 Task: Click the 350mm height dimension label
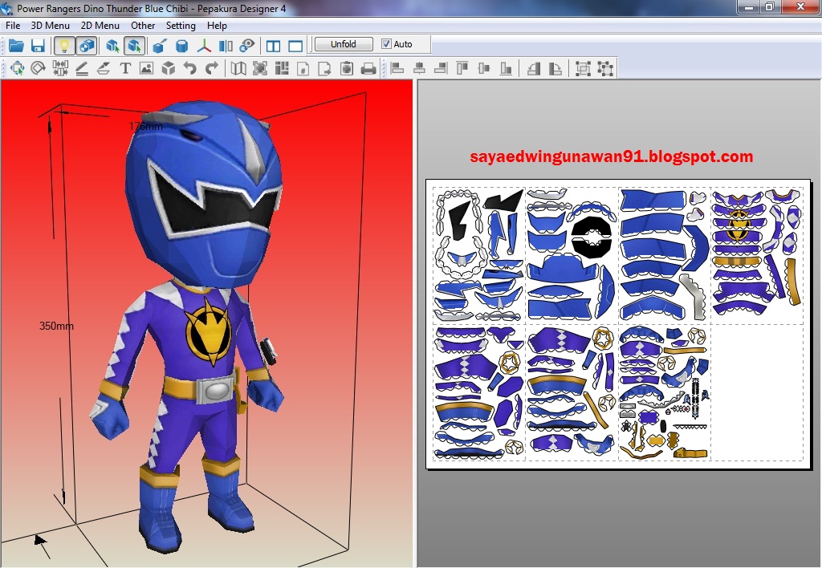click(57, 326)
